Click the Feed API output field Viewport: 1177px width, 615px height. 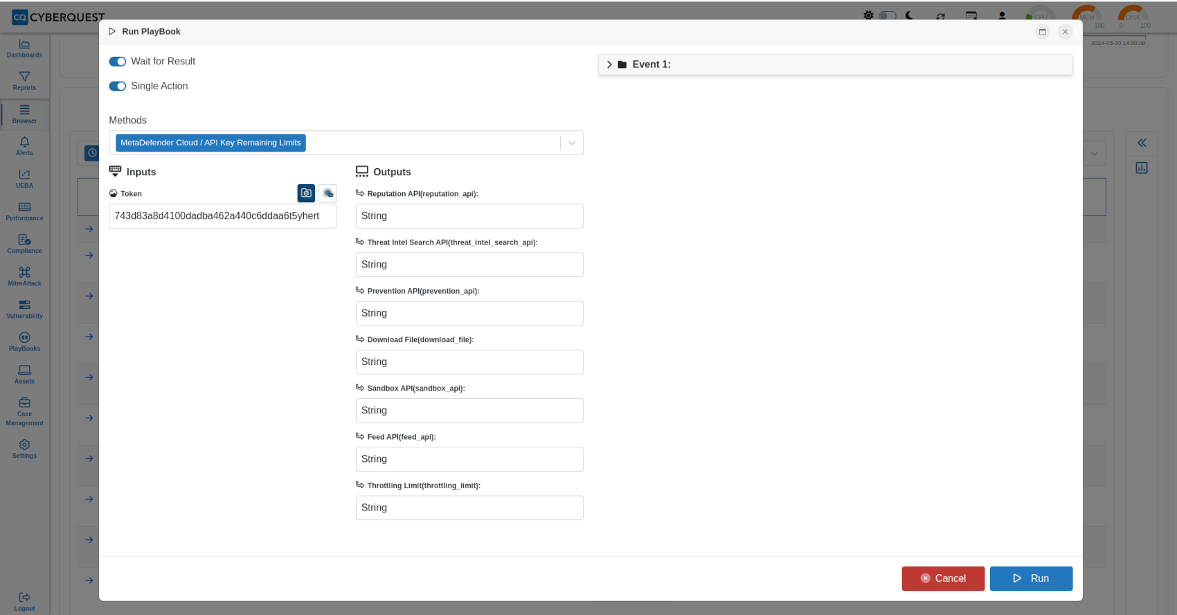click(469, 459)
